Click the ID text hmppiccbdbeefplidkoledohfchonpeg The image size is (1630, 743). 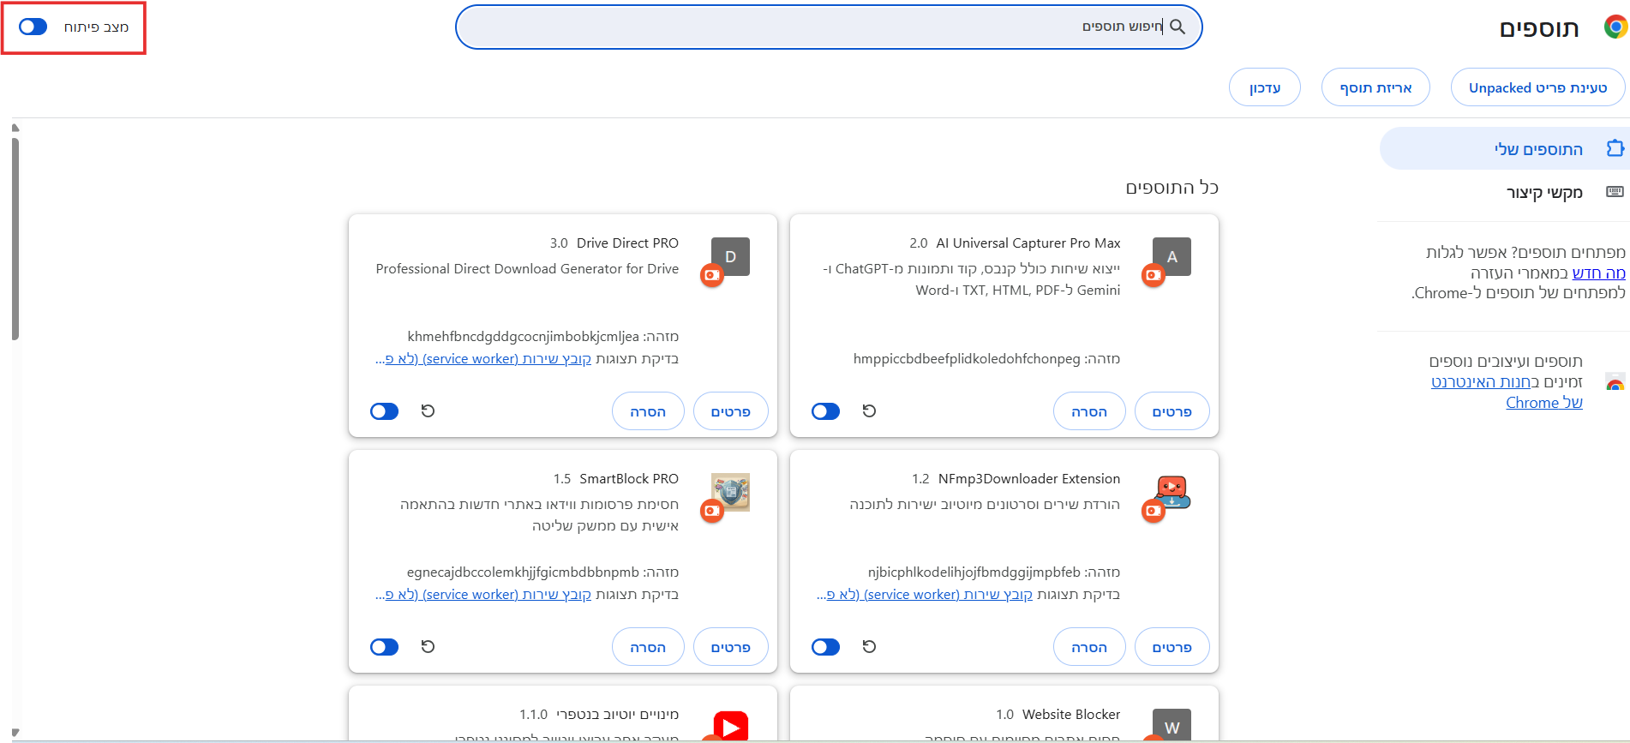(967, 358)
